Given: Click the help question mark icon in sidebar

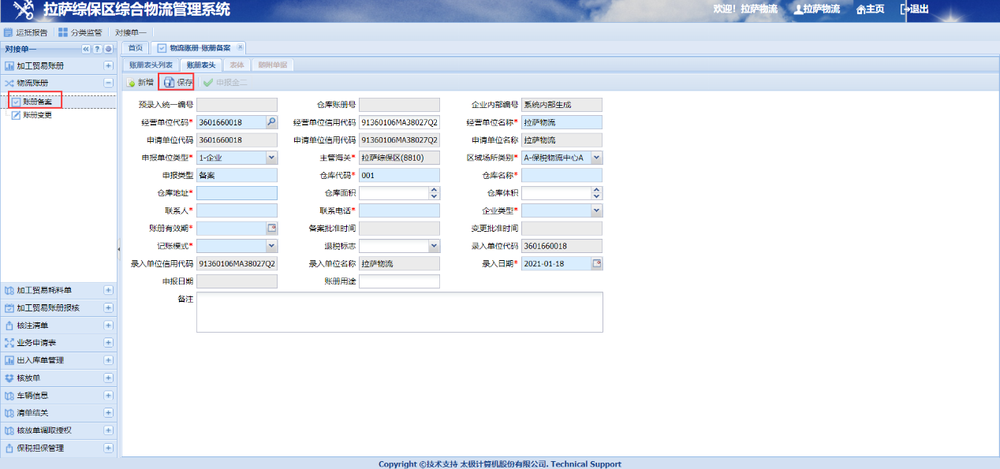Looking at the screenshot, I should coord(98,49).
